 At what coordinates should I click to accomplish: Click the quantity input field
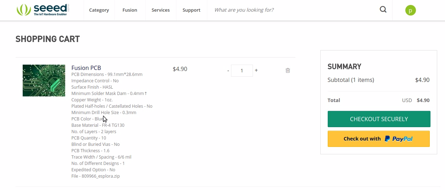242,71
